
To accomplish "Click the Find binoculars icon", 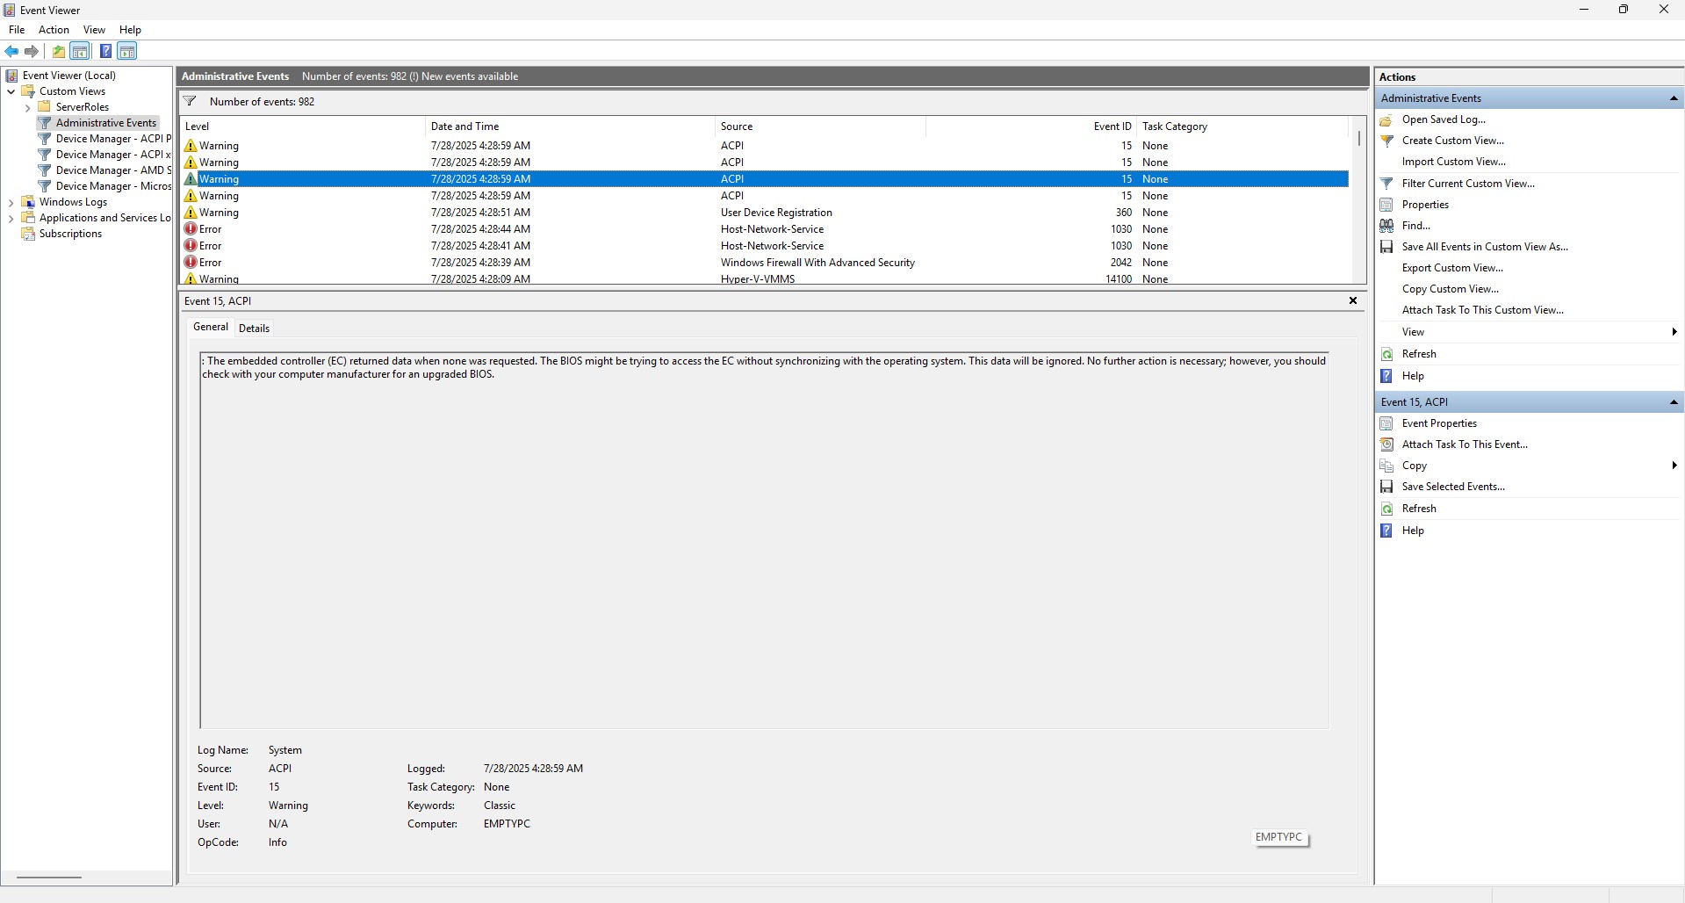I will 1387,226.
